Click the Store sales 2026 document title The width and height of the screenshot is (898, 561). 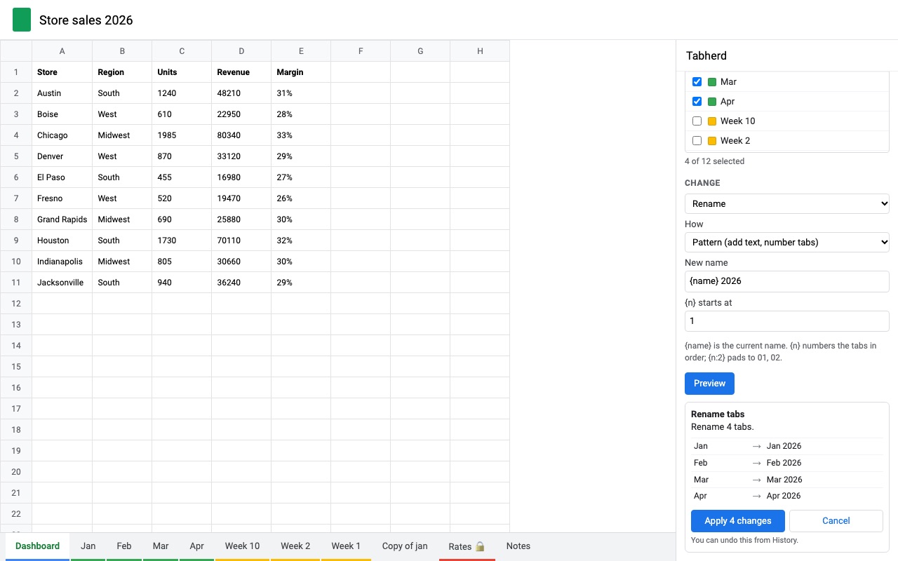pyautogui.click(x=86, y=20)
